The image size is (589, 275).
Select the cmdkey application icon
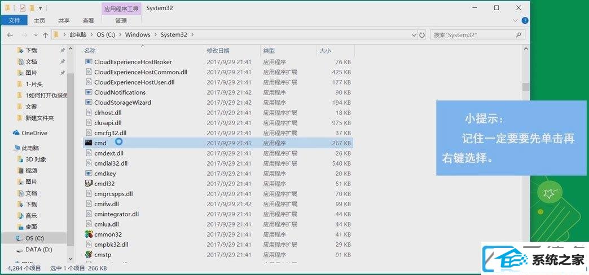pos(89,174)
